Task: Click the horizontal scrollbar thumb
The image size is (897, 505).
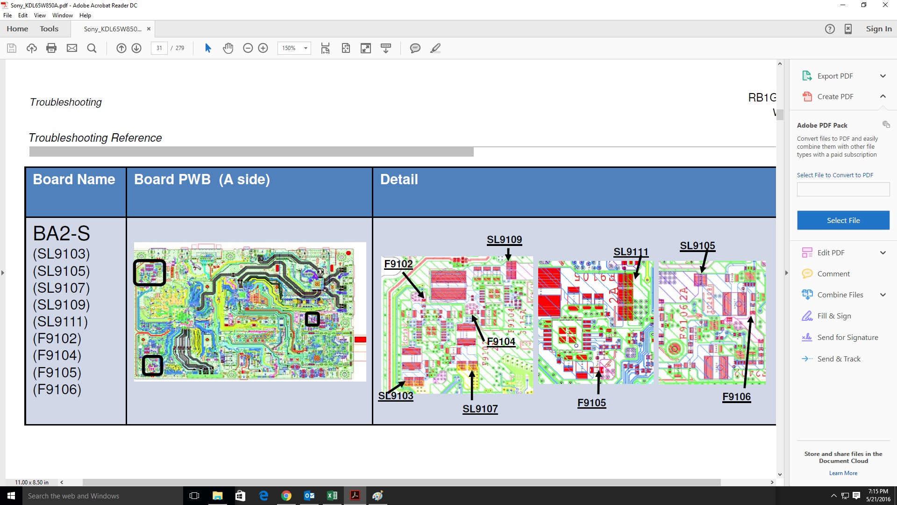Action: (x=402, y=482)
